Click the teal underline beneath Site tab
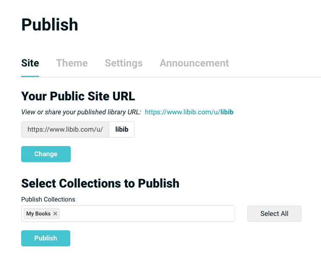Screen dimensions: 321x265 tap(30, 76)
